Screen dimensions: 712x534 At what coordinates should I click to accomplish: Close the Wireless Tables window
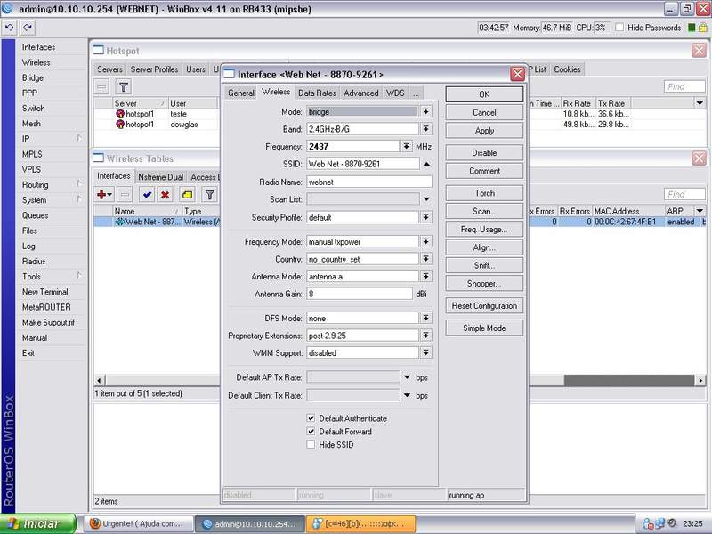[x=699, y=158]
